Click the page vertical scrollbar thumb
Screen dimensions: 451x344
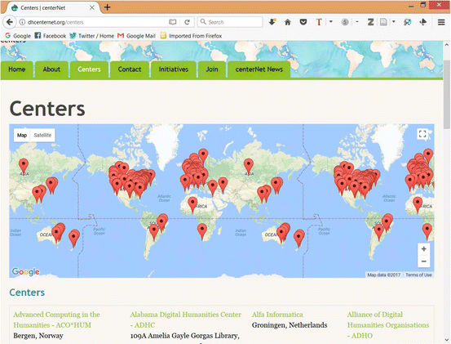pyautogui.click(x=447, y=95)
